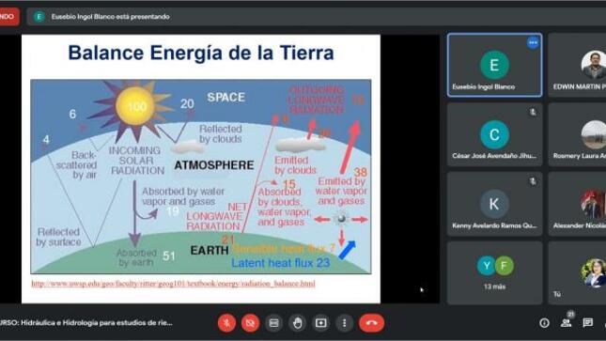Open the uwsp.edu radiation balance link

173,284
